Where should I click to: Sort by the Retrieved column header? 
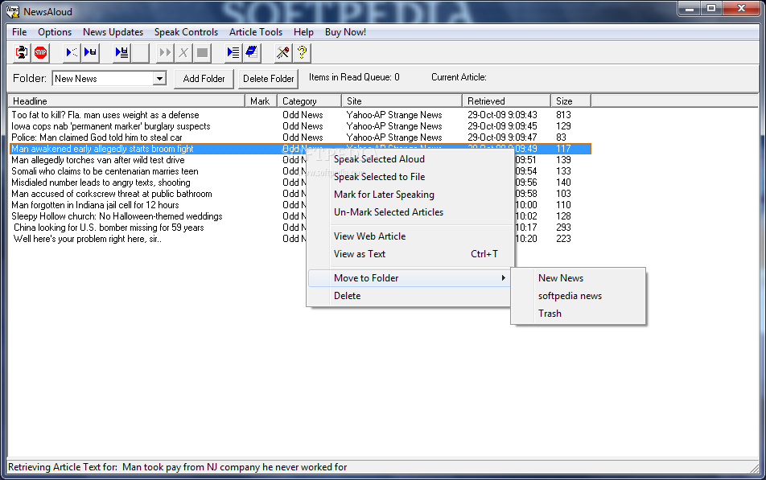click(x=505, y=101)
